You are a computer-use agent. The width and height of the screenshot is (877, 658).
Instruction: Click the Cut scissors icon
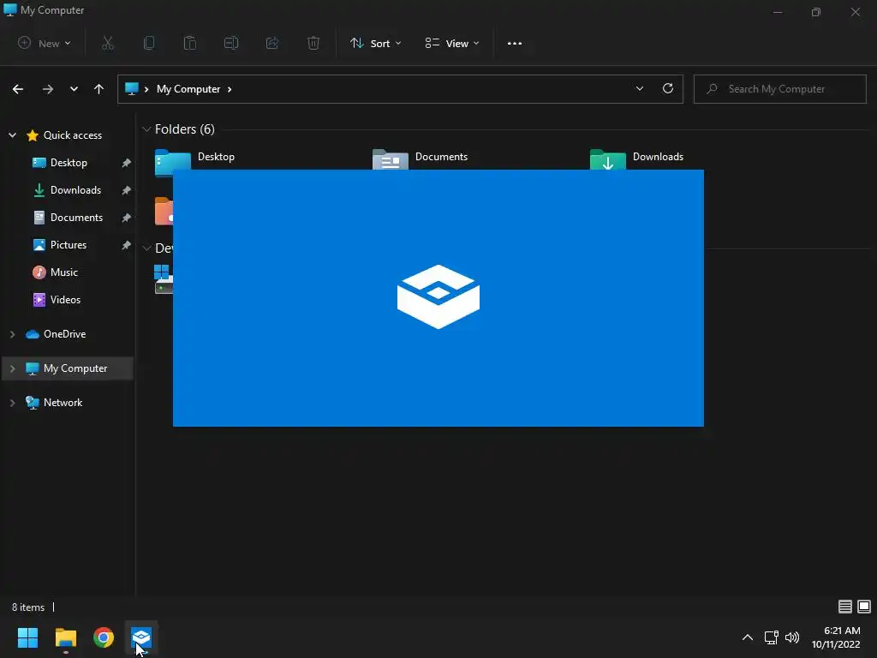point(108,43)
